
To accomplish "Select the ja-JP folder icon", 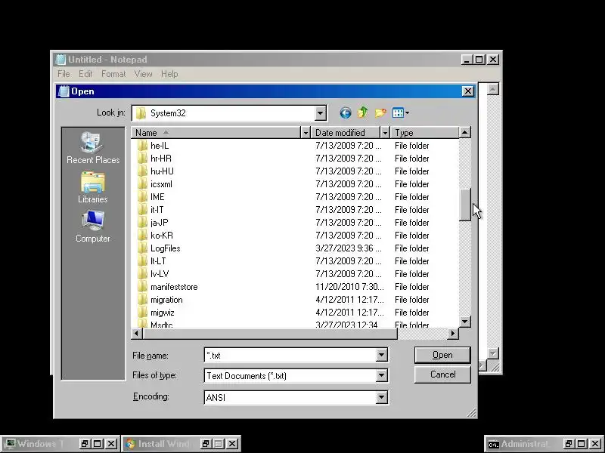I will click(x=142, y=223).
